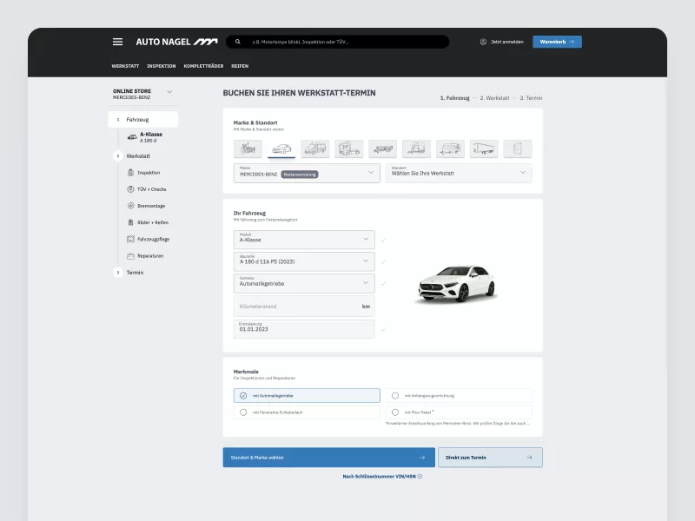Toggle 'mit Automatikgetriebe' option
The image size is (695, 521).
(x=307, y=396)
